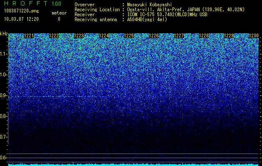Click the date stamp 10.03.07 12:20

click(x=21, y=19)
